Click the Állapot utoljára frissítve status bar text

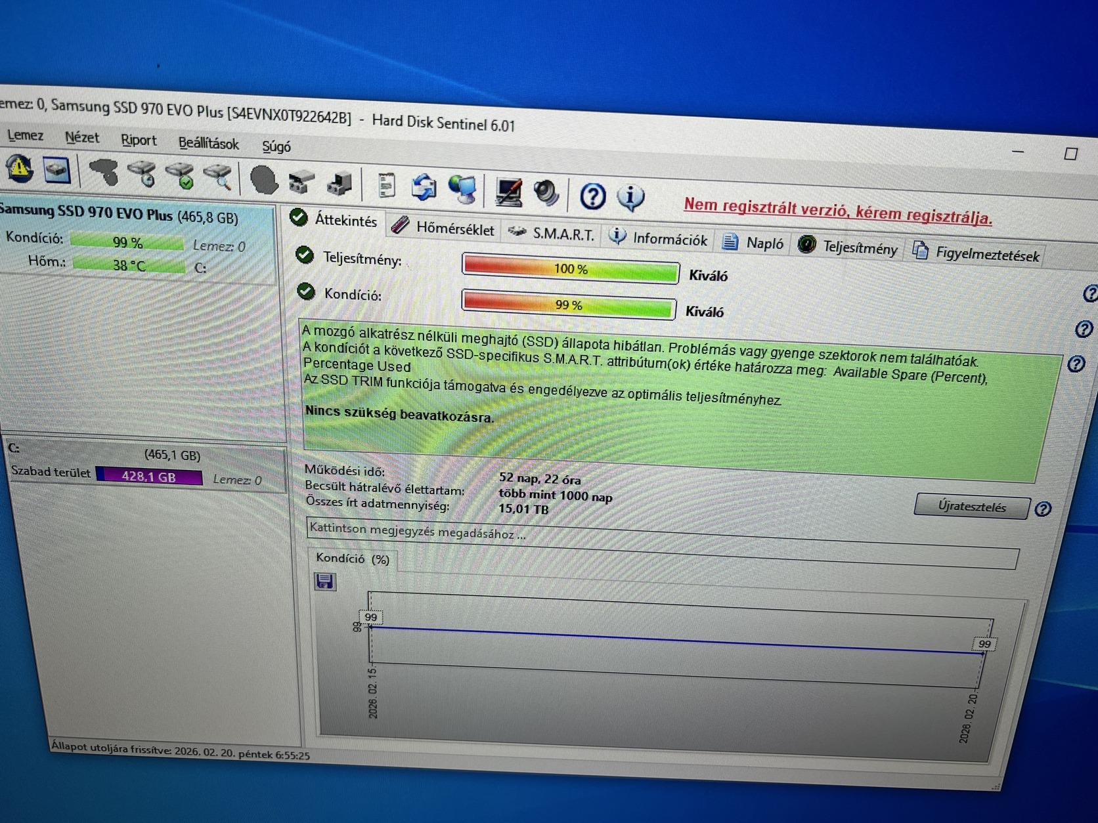181,750
